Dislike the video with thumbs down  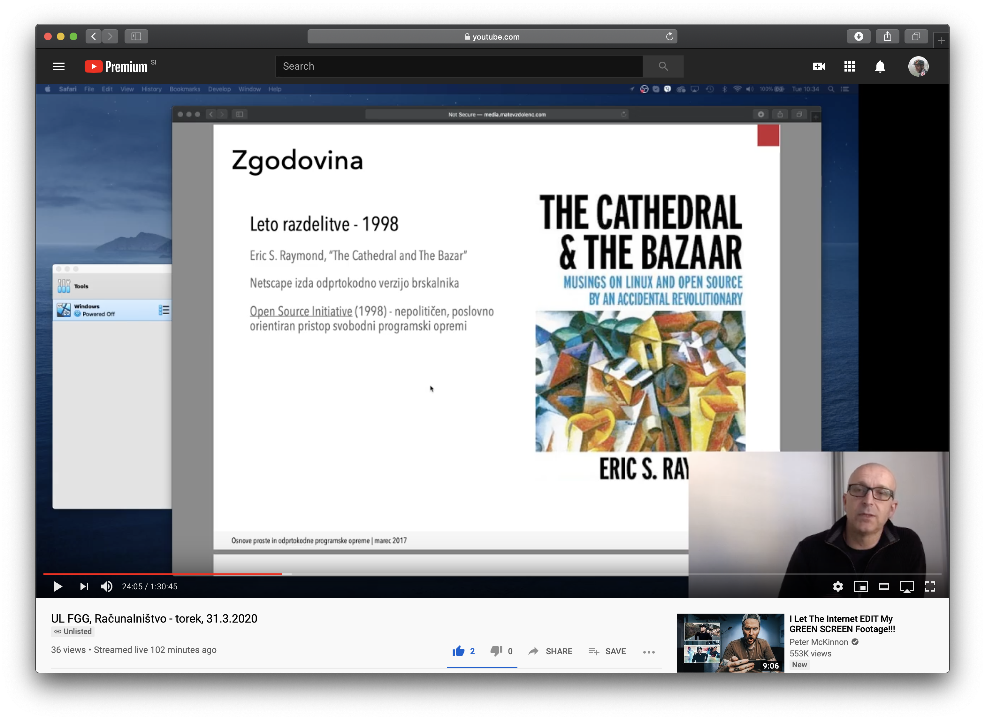point(501,651)
